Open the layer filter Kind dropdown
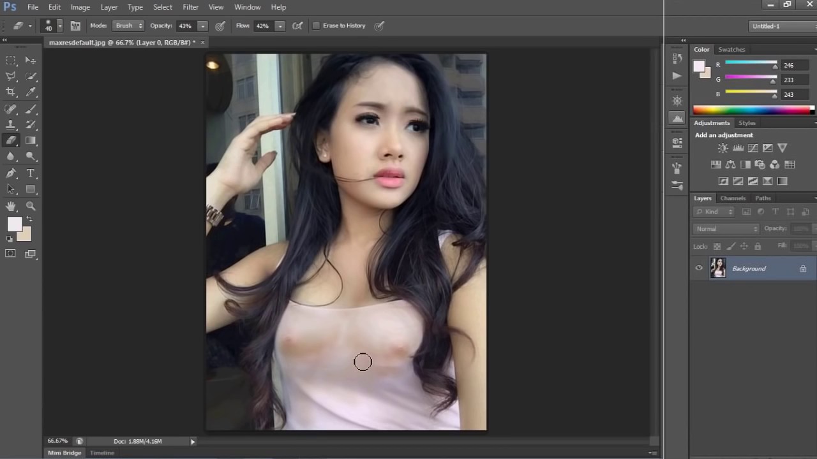The image size is (817, 459). (715, 212)
